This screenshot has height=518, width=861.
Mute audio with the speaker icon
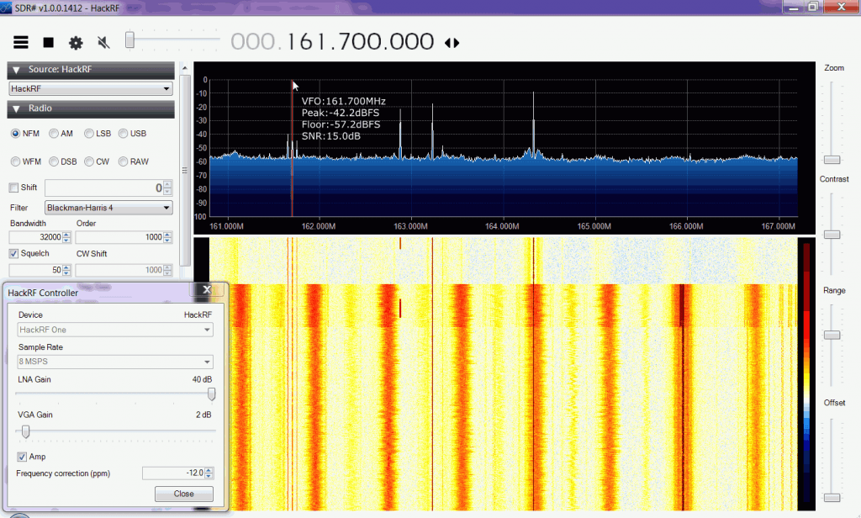tap(103, 41)
